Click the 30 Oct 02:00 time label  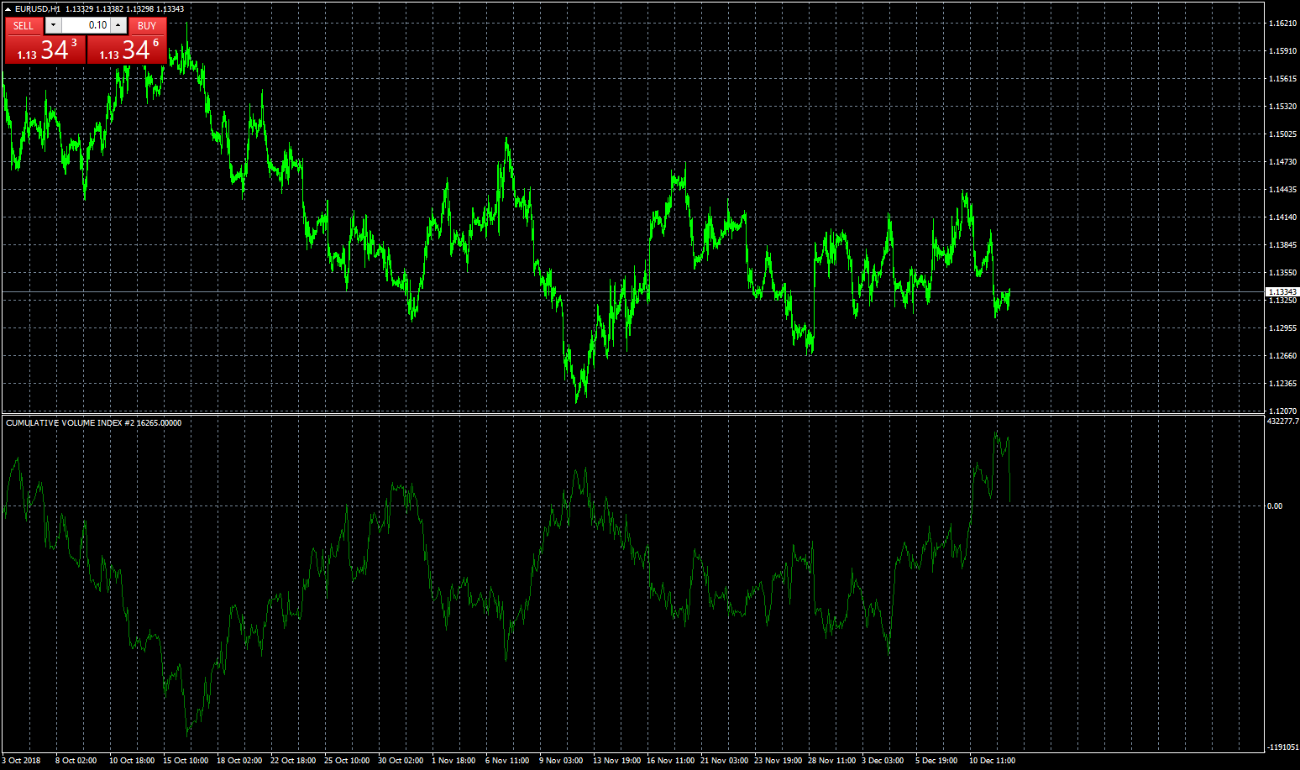tap(401, 761)
